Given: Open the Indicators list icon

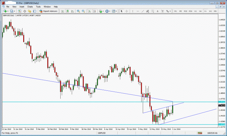Looking at the screenshot, I should pos(101,11).
